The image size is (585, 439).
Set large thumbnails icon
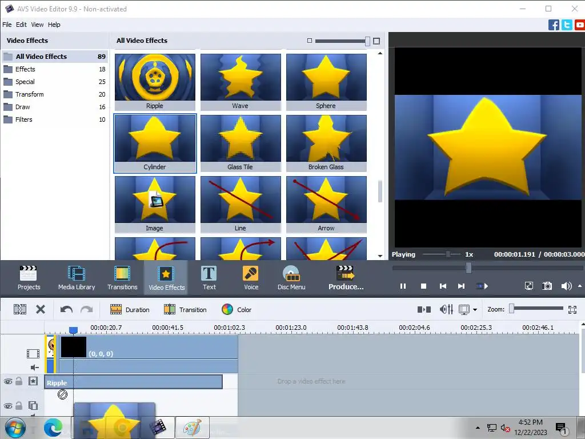[x=376, y=41]
